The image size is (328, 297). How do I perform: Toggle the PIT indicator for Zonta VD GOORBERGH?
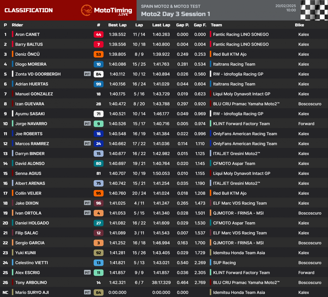[87, 74]
